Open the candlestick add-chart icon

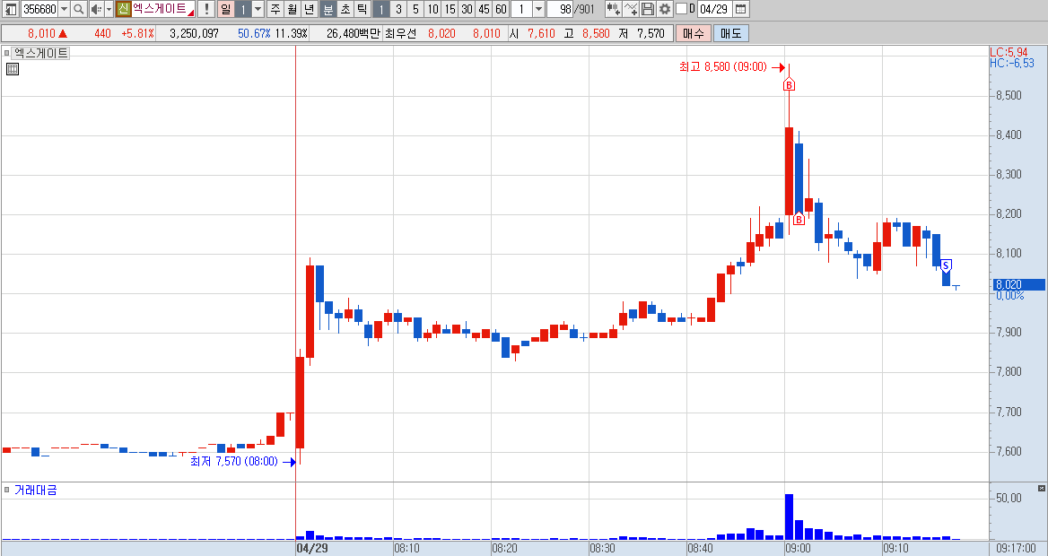[x=613, y=9]
